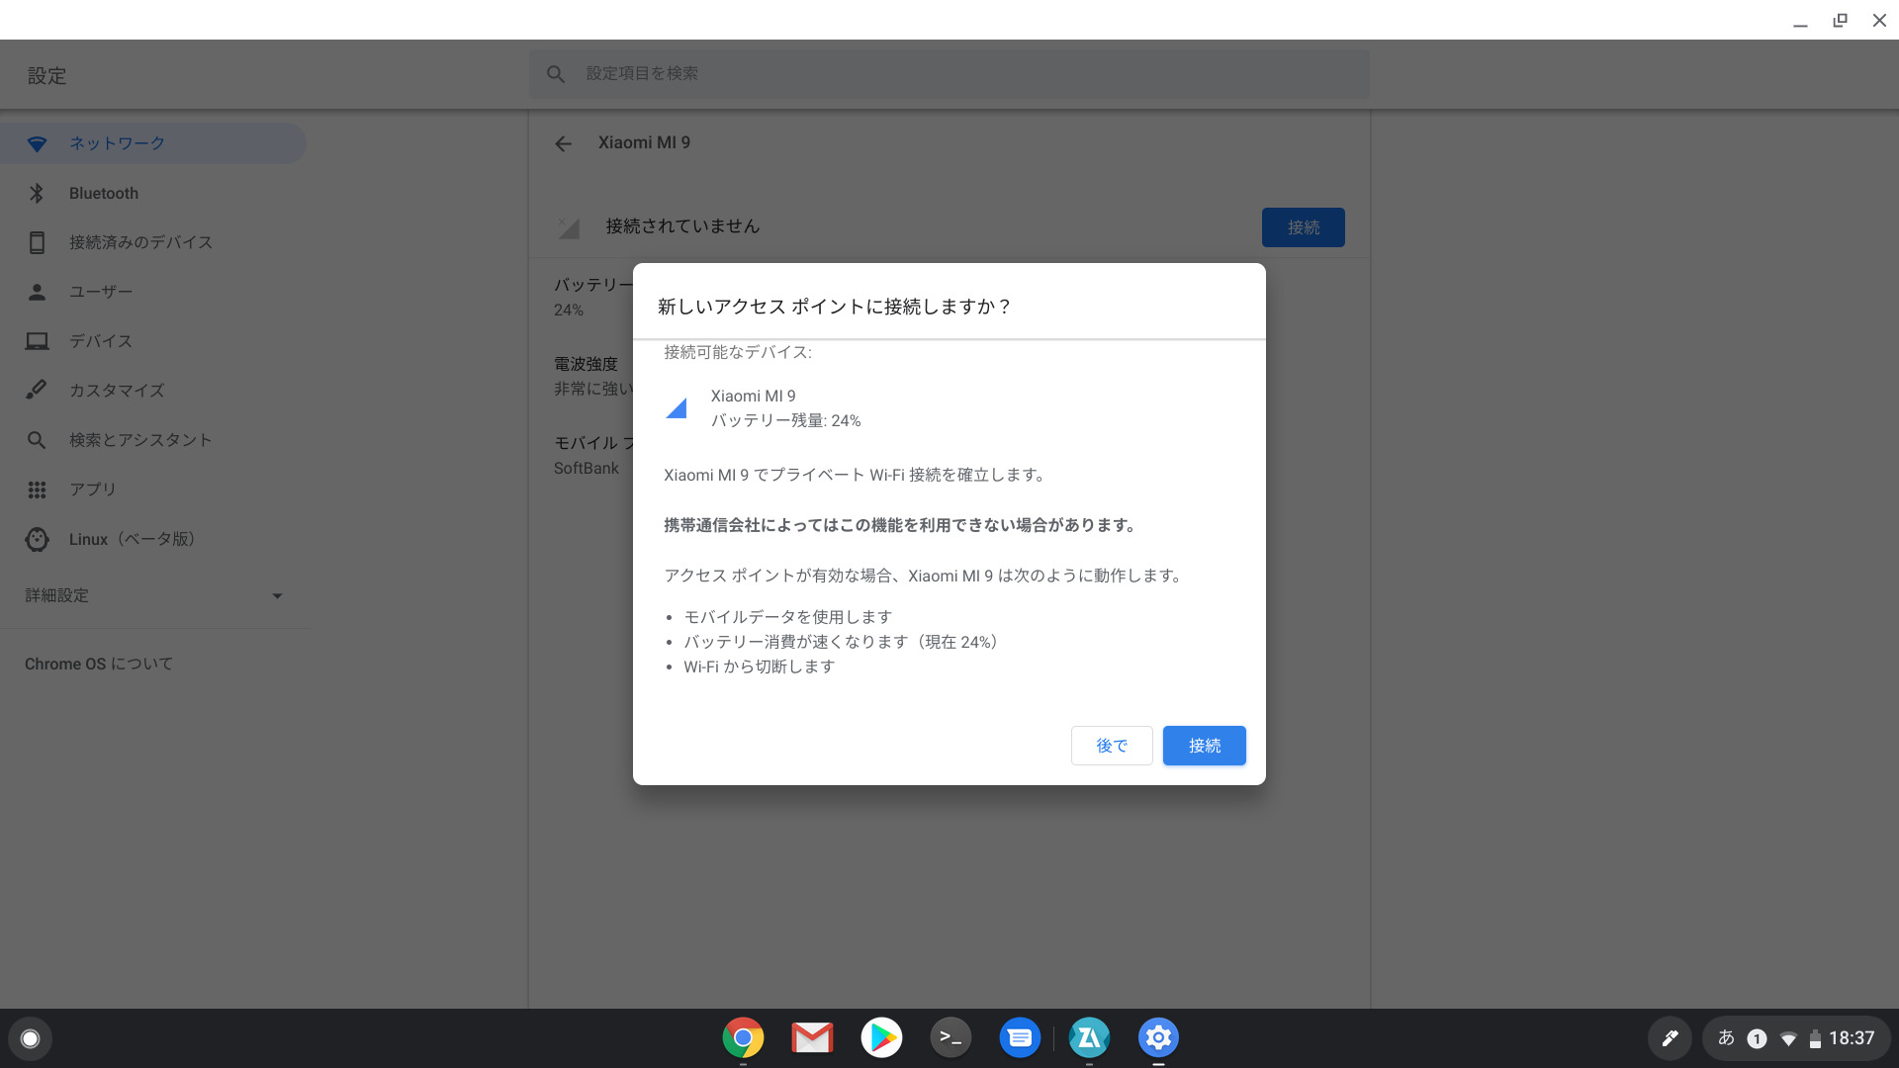The image size is (1899, 1068).
Task: Click the Wi-Fi status icon in tray
Action: pos(1788,1039)
